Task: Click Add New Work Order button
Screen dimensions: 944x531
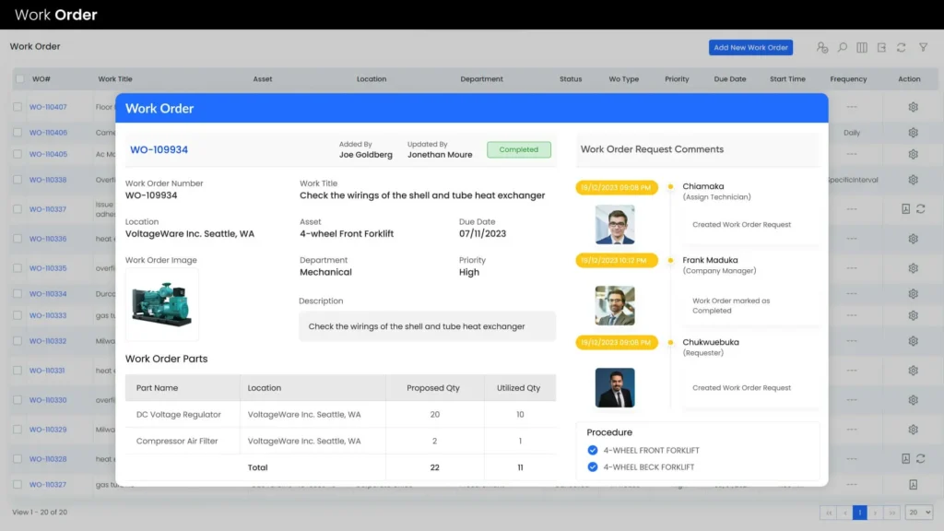Action: 750,47
